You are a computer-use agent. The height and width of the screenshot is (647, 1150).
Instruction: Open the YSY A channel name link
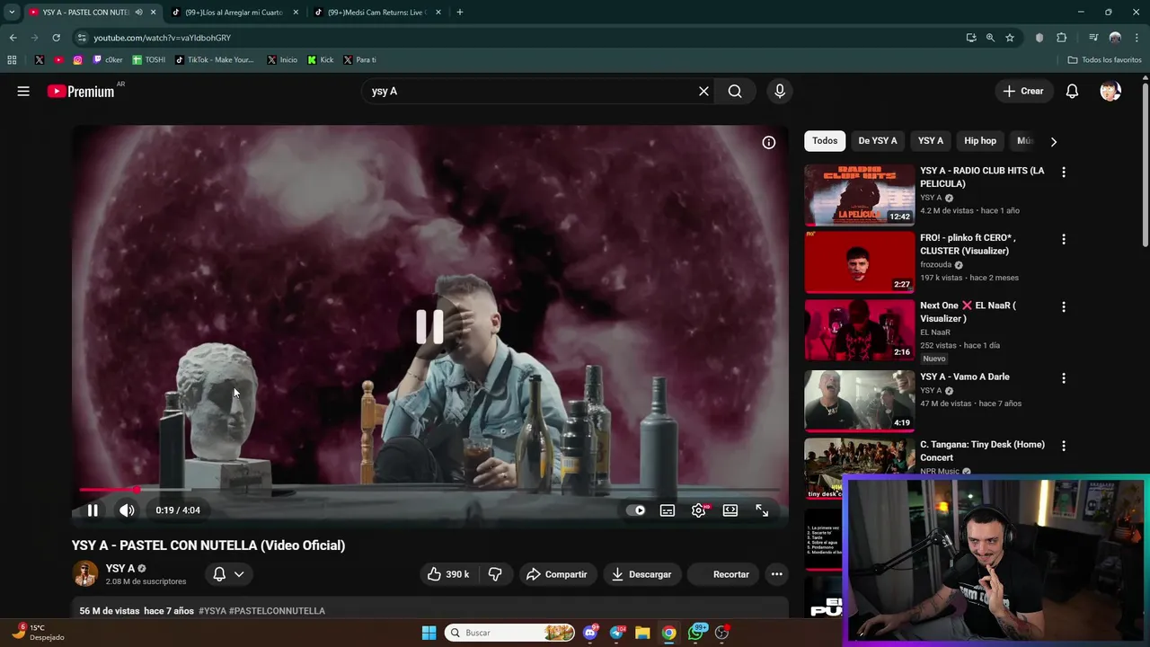tap(120, 568)
